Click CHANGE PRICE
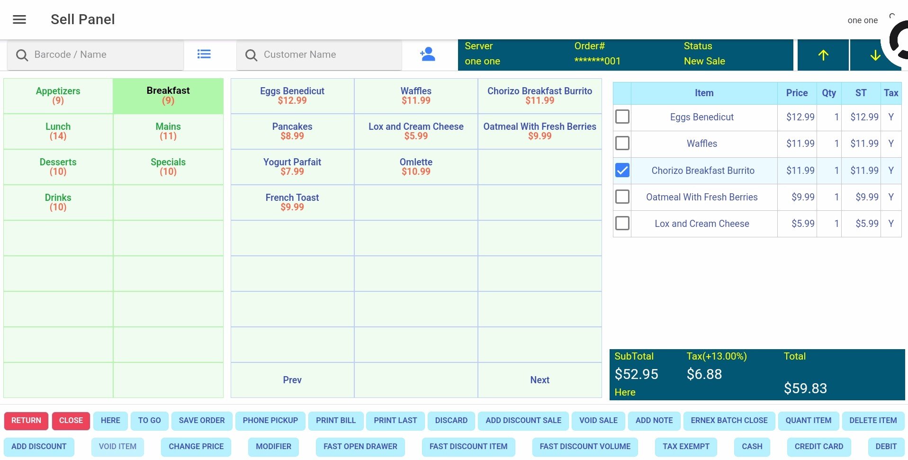Viewport: 908px width, 460px height. 196,447
